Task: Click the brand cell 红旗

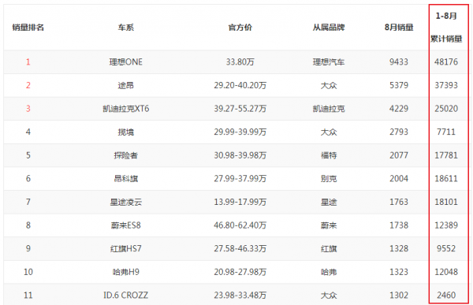Action: [329, 248]
